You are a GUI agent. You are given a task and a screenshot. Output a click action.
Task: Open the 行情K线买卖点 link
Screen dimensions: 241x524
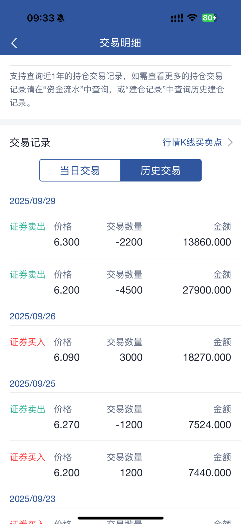click(x=192, y=143)
